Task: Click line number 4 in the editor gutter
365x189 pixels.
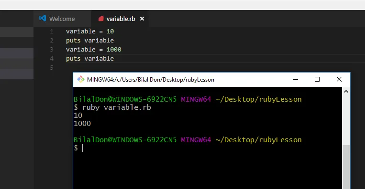Action: click(52, 59)
